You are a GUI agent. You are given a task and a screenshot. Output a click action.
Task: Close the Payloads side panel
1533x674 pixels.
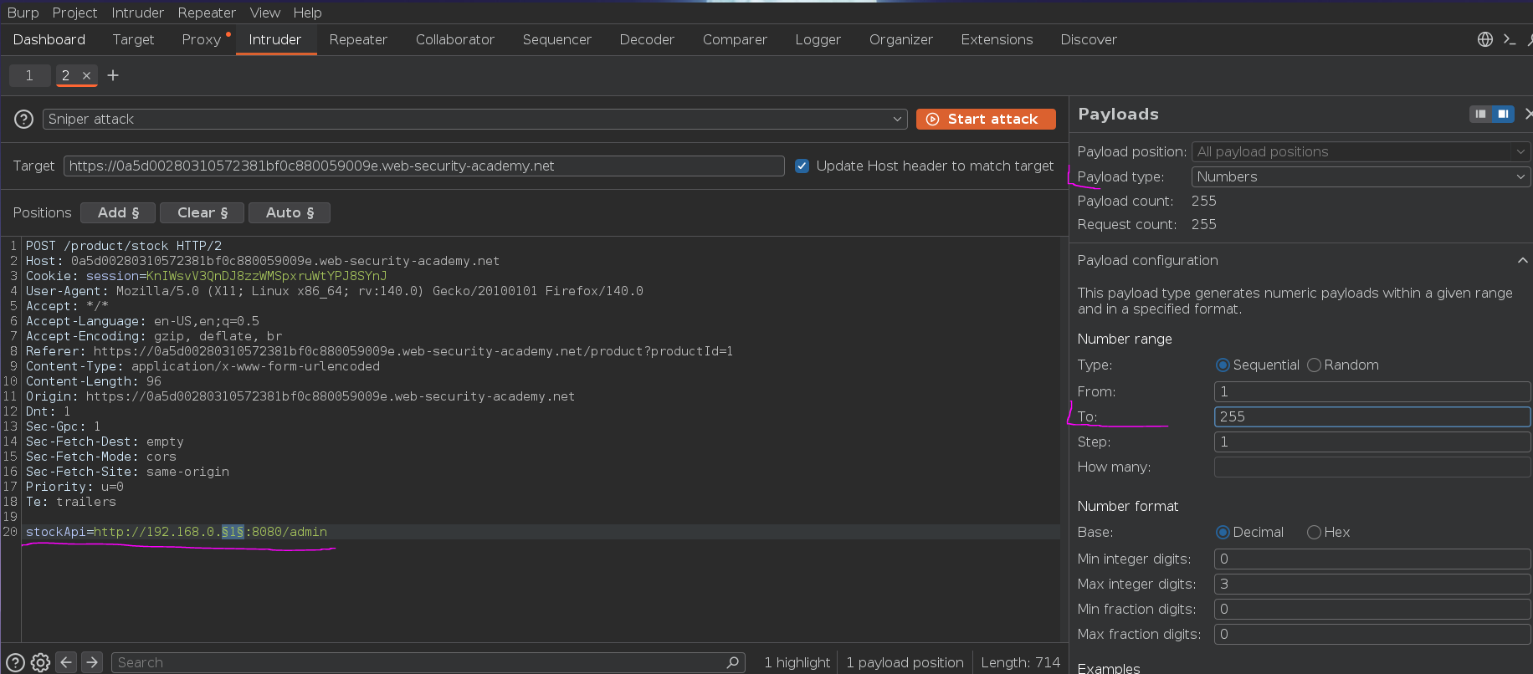coord(1528,114)
